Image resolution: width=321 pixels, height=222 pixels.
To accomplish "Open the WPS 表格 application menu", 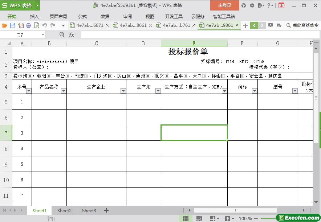I will click(17, 5).
